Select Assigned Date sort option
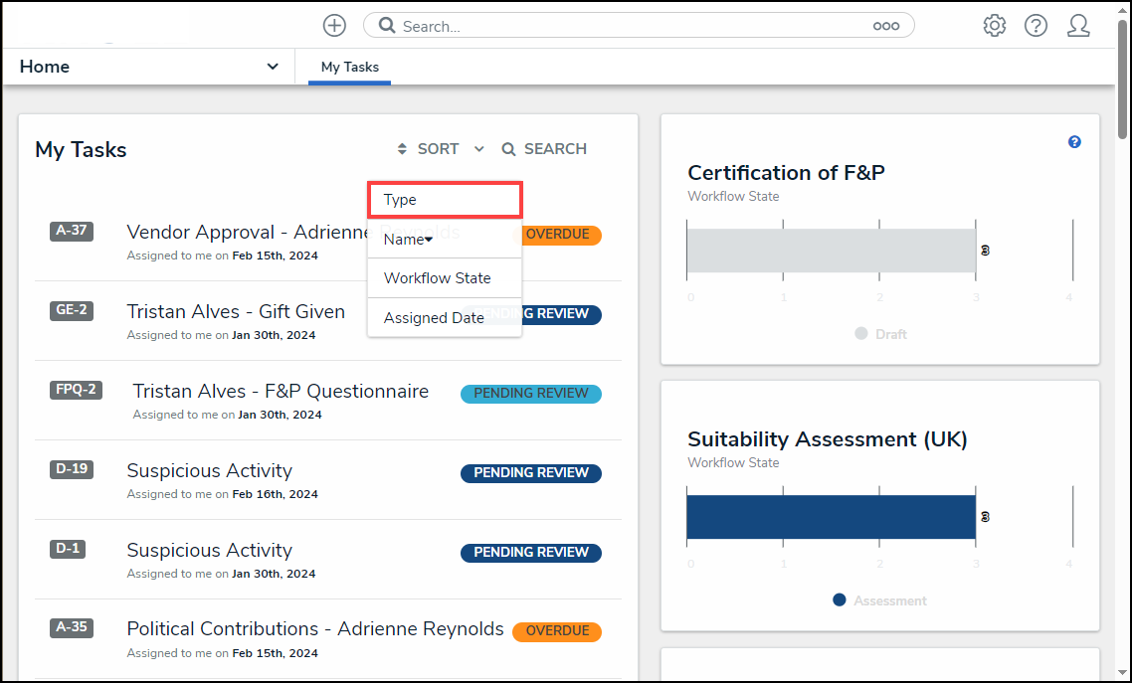The width and height of the screenshot is (1132, 683). point(434,318)
